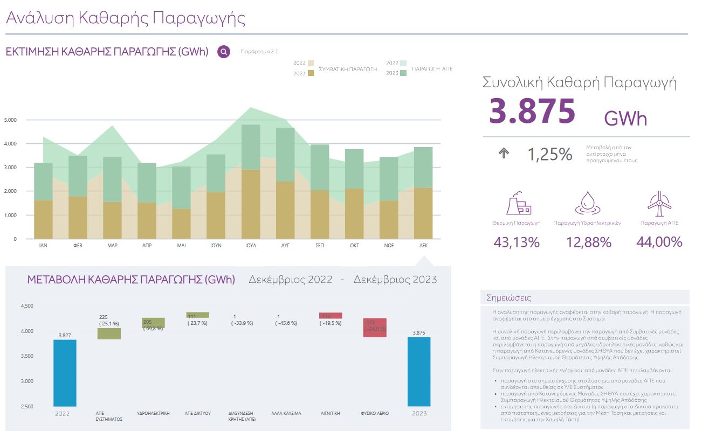Click the upward arrow next to 1,25%

coord(504,154)
